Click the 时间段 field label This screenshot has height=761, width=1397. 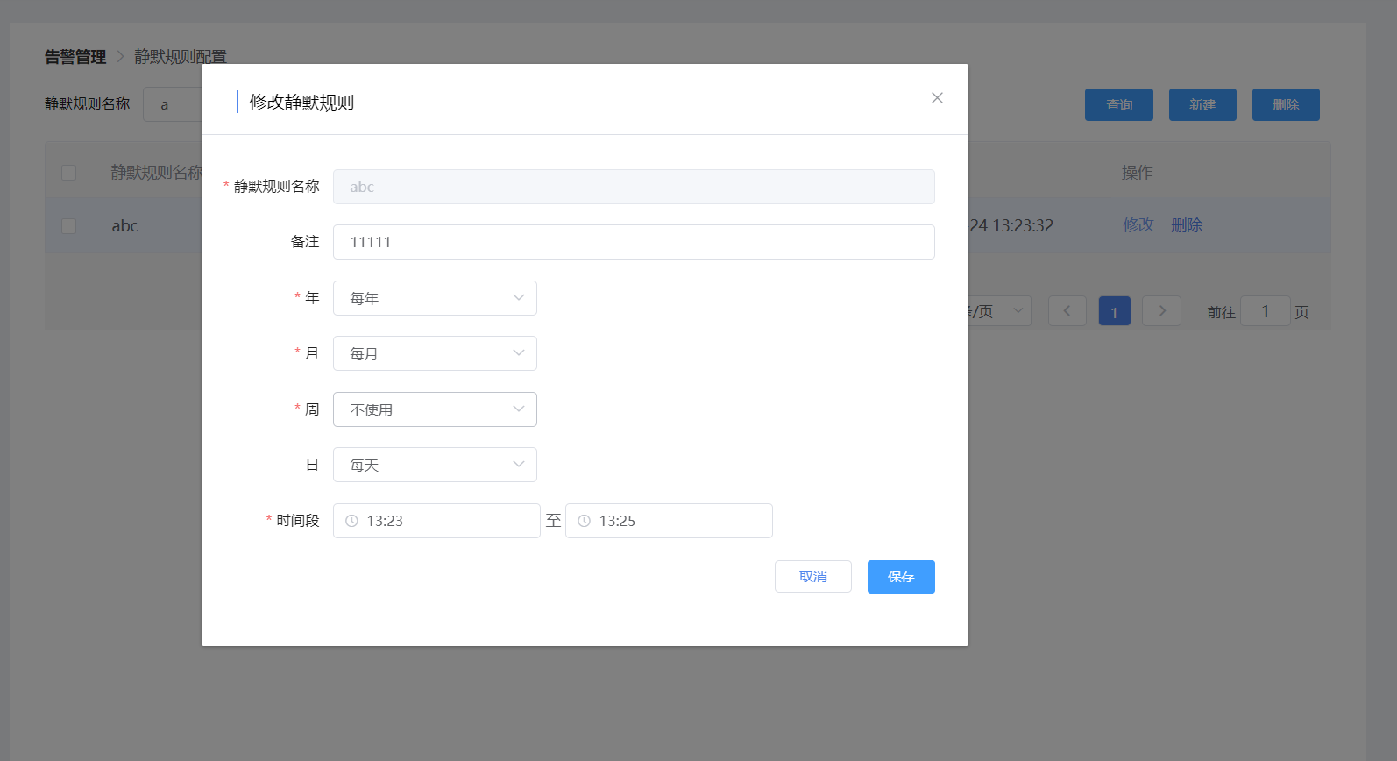pos(298,521)
